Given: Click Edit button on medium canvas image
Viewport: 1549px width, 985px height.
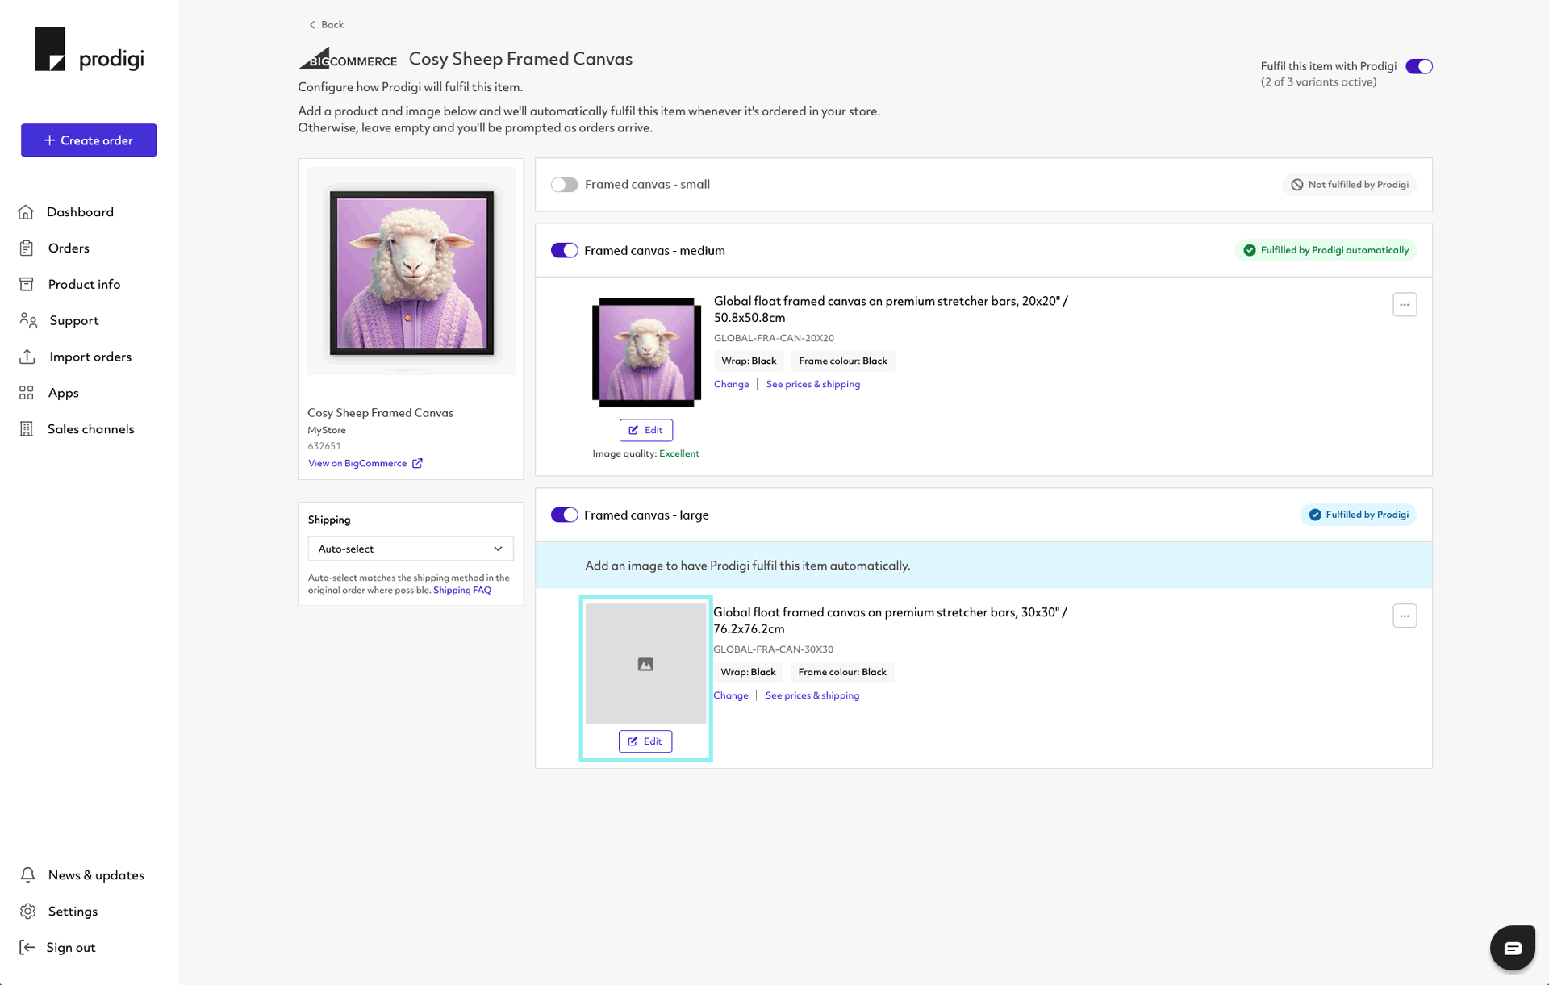Looking at the screenshot, I should pyautogui.click(x=645, y=428).
